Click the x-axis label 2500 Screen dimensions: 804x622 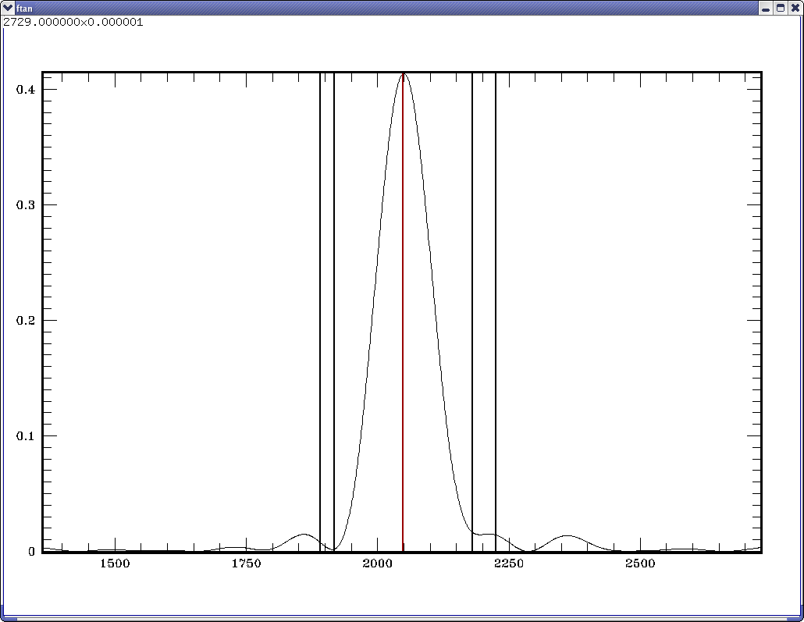tap(640, 563)
